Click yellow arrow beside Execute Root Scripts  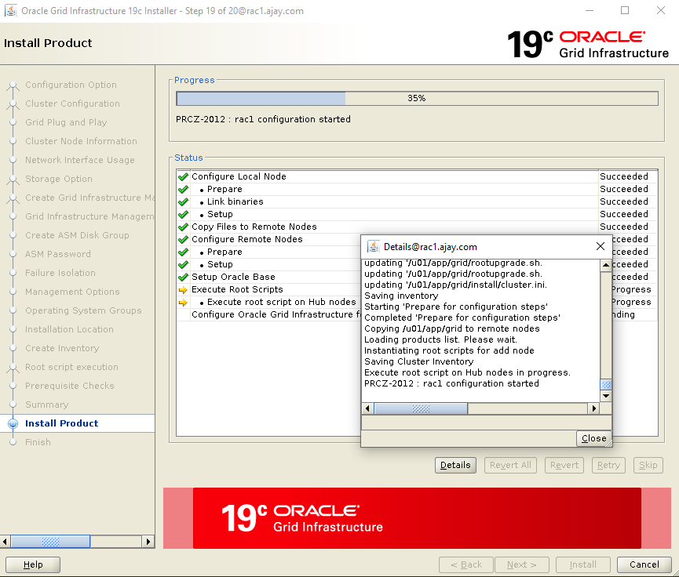183,289
